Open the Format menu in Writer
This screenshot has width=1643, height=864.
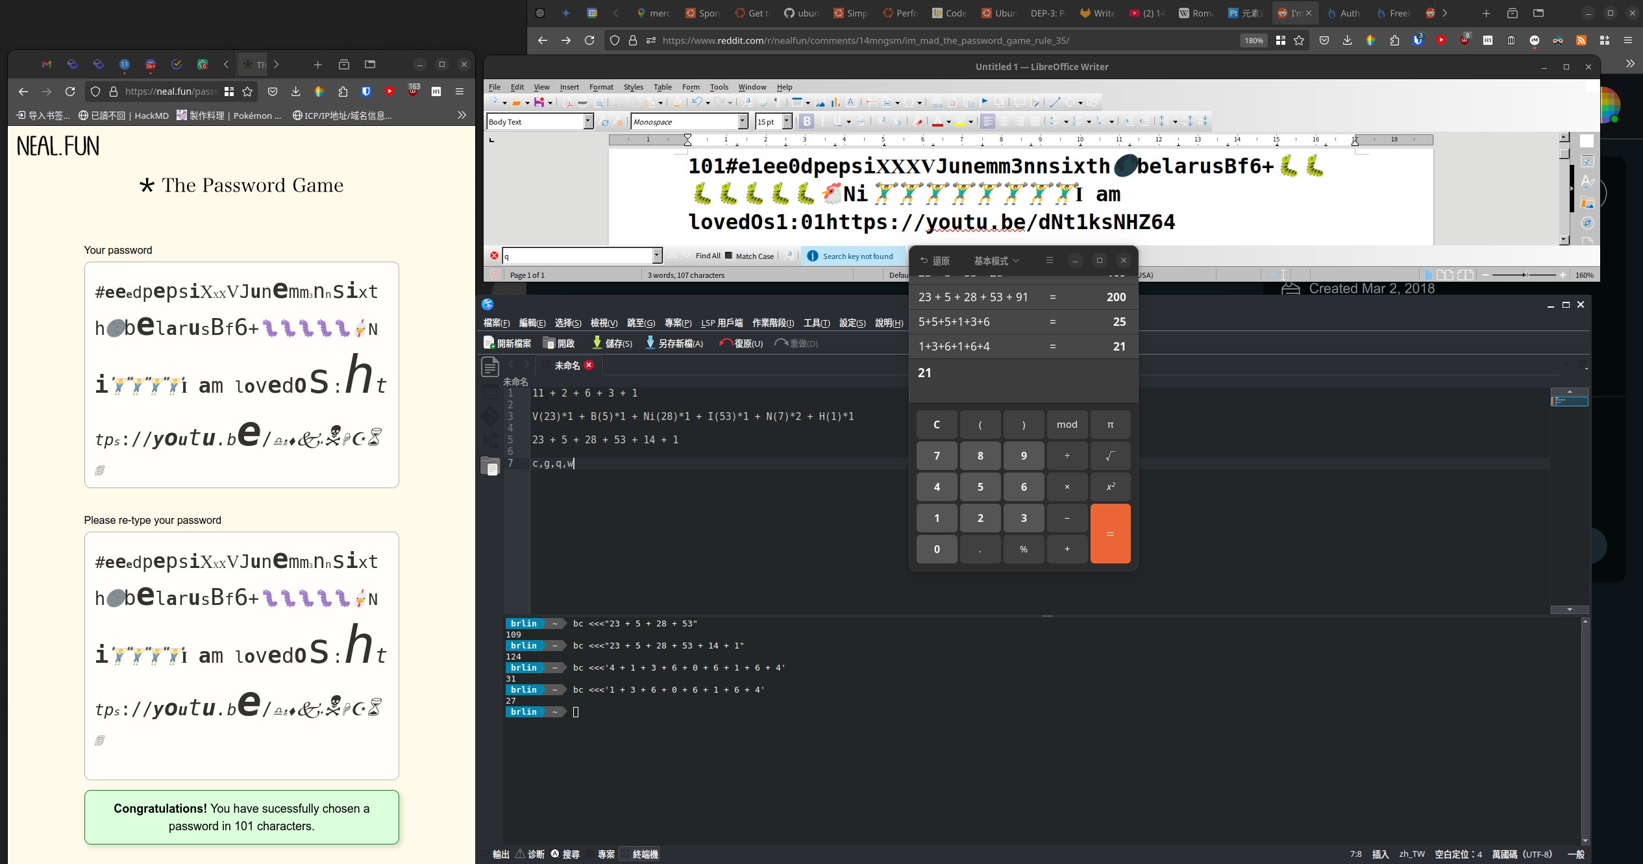pyautogui.click(x=600, y=87)
